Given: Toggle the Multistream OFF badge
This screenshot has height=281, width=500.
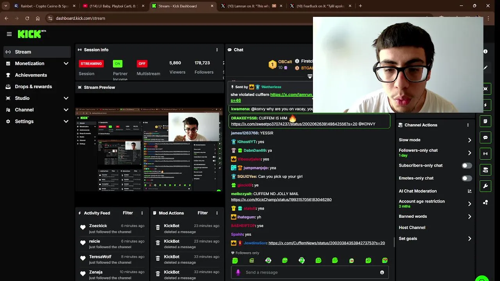Looking at the screenshot, I should (x=142, y=64).
